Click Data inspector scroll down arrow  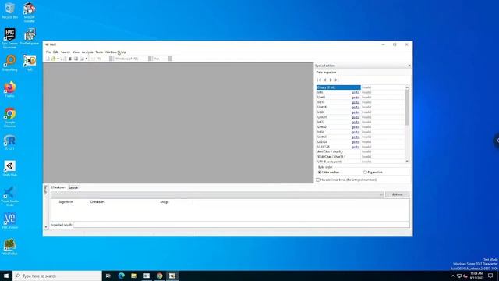click(x=407, y=162)
